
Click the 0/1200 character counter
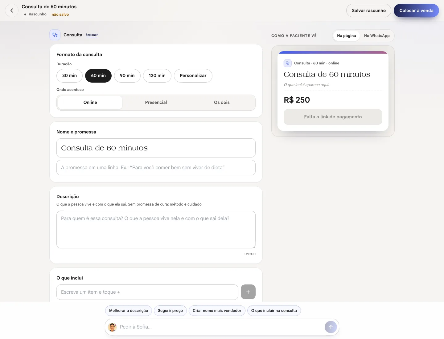tap(250, 254)
